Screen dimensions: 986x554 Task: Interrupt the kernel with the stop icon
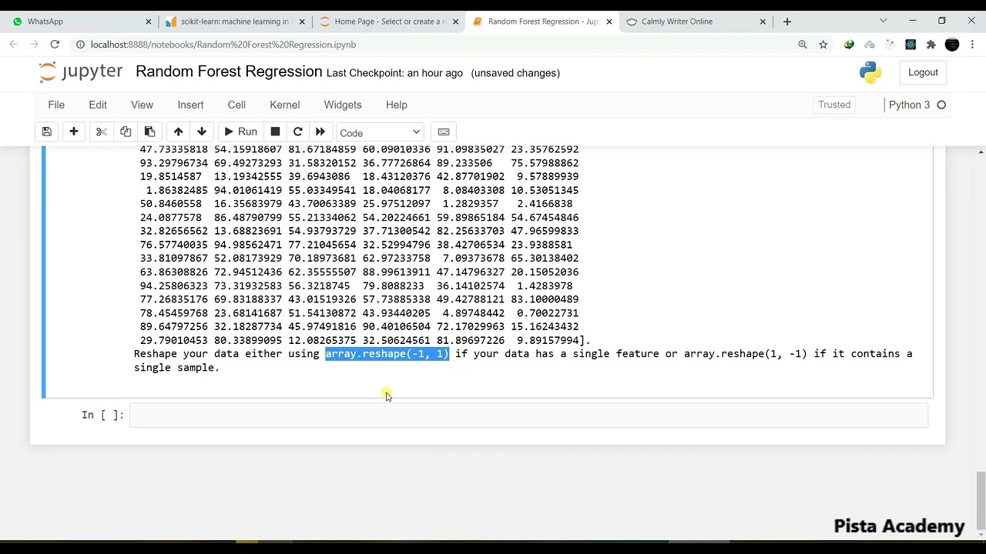click(x=275, y=132)
